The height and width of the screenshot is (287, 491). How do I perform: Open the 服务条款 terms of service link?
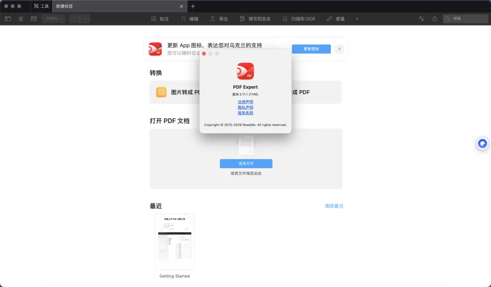click(x=245, y=113)
